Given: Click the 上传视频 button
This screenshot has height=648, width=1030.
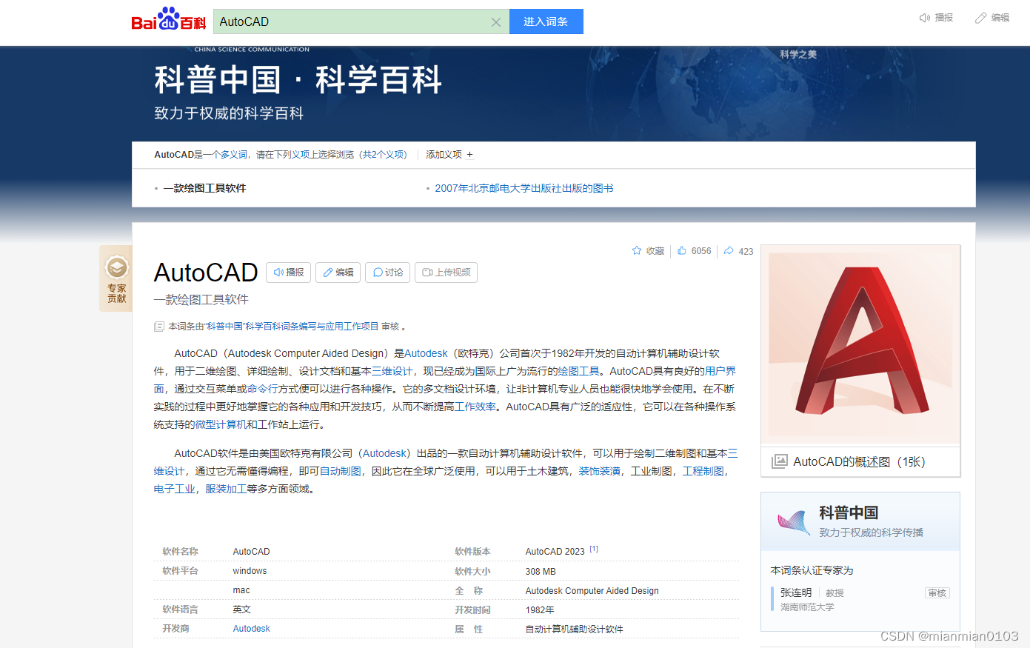Looking at the screenshot, I should click(x=446, y=273).
